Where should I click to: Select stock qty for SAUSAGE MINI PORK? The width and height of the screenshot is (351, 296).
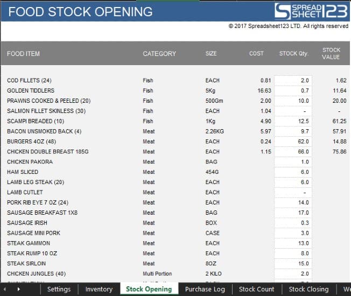click(293, 233)
